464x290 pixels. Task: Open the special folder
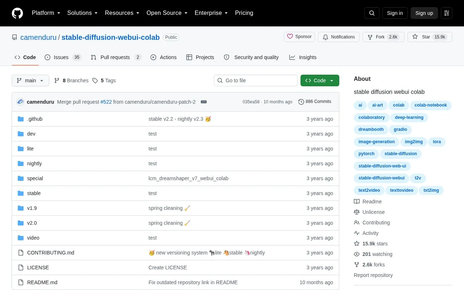[x=35, y=178]
